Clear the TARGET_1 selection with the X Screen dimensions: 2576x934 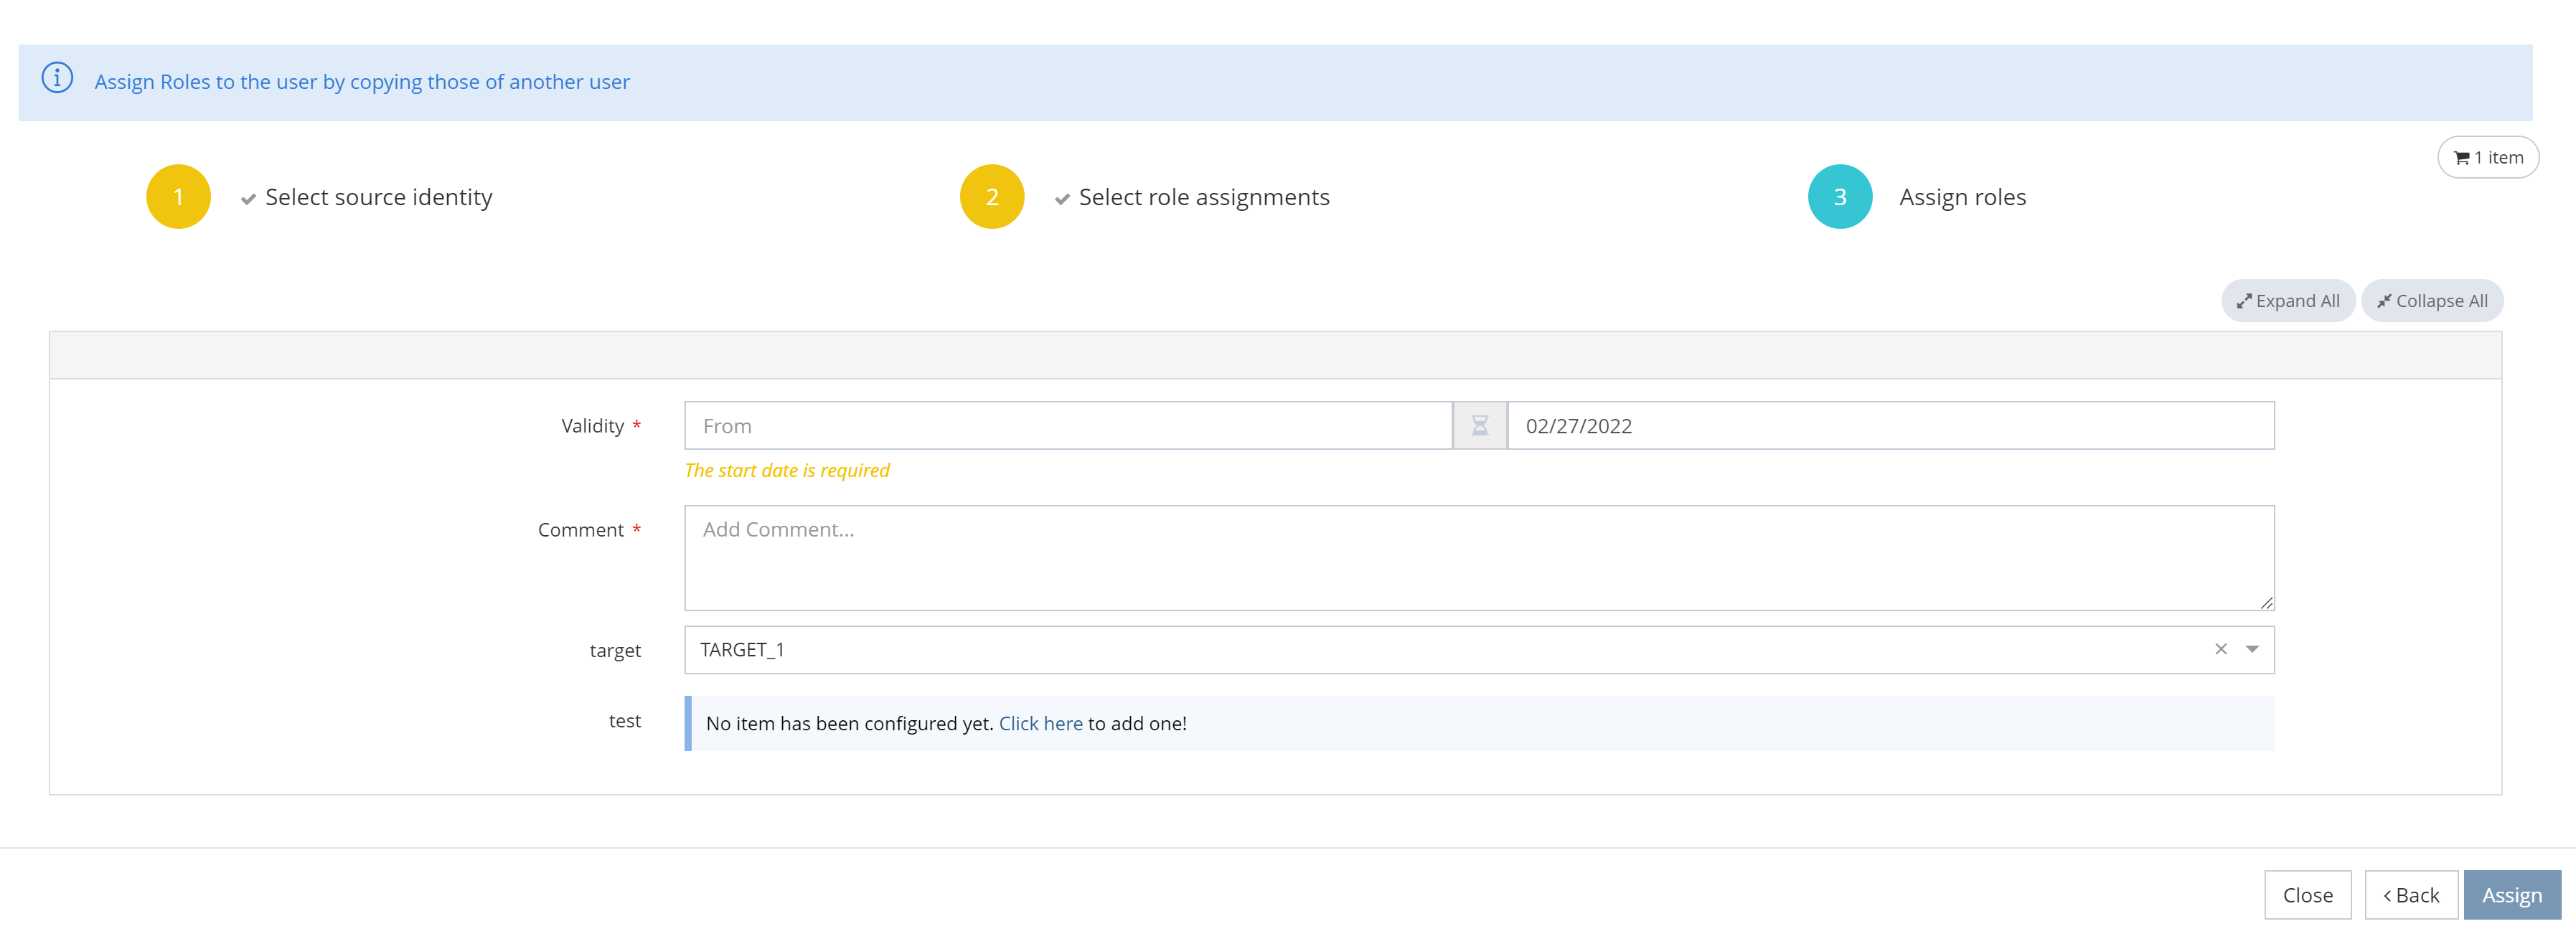coord(2220,649)
